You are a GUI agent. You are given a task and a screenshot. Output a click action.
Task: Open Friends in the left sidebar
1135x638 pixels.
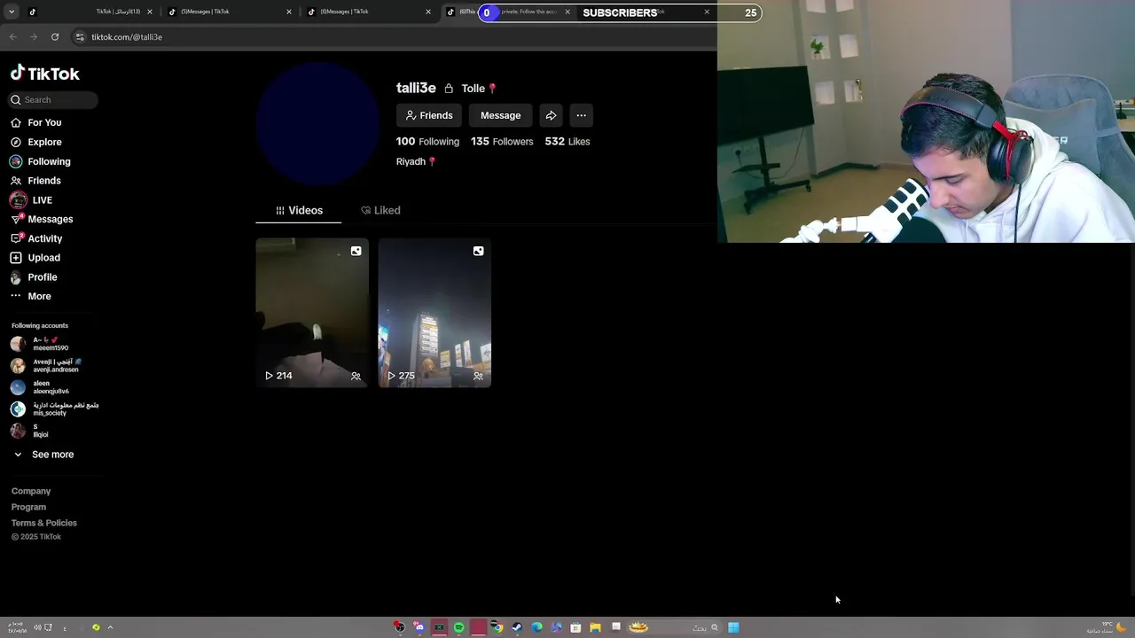(44, 181)
